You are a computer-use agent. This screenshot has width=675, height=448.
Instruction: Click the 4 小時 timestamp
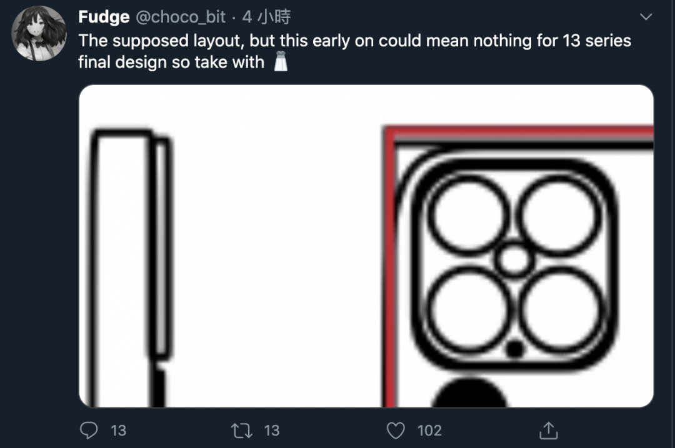(x=266, y=17)
